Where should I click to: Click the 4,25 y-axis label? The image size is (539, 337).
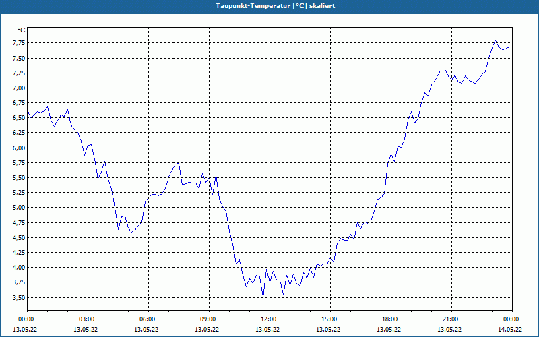click(20, 252)
